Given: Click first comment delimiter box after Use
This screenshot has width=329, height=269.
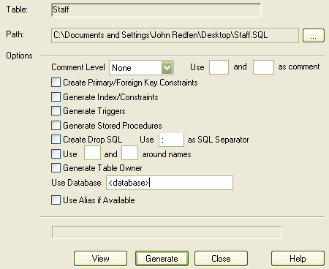Looking at the screenshot, I should click(219, 67).
